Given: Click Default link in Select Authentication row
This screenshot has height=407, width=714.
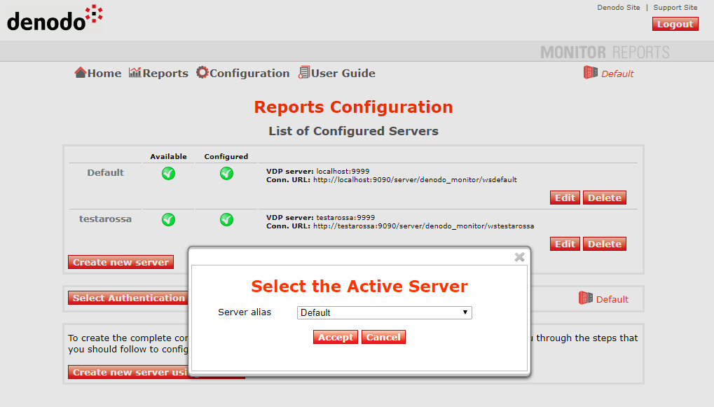Looking at the screenshot, I should pyautogui.click(x=612, y=300).
